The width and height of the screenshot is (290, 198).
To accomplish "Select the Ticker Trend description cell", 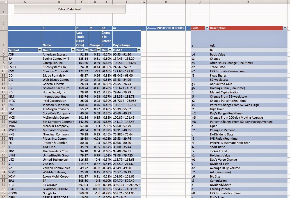I will (x=248, y=151).
